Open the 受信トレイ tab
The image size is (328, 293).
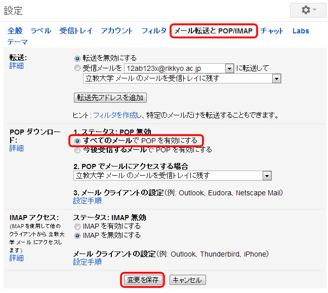pyautogui.click(x=76, y=31)
